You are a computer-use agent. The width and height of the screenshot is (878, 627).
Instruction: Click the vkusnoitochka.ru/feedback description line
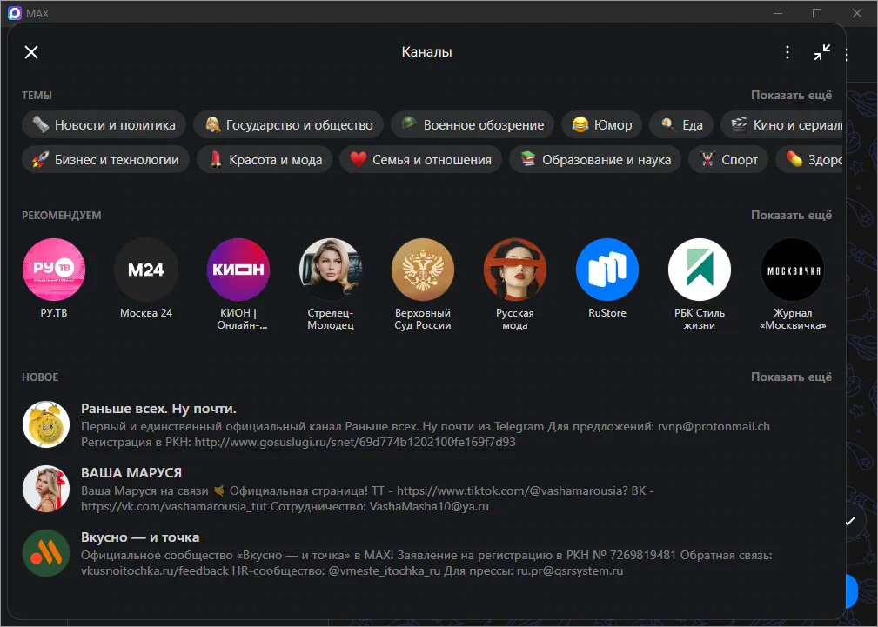pos(352,571)
